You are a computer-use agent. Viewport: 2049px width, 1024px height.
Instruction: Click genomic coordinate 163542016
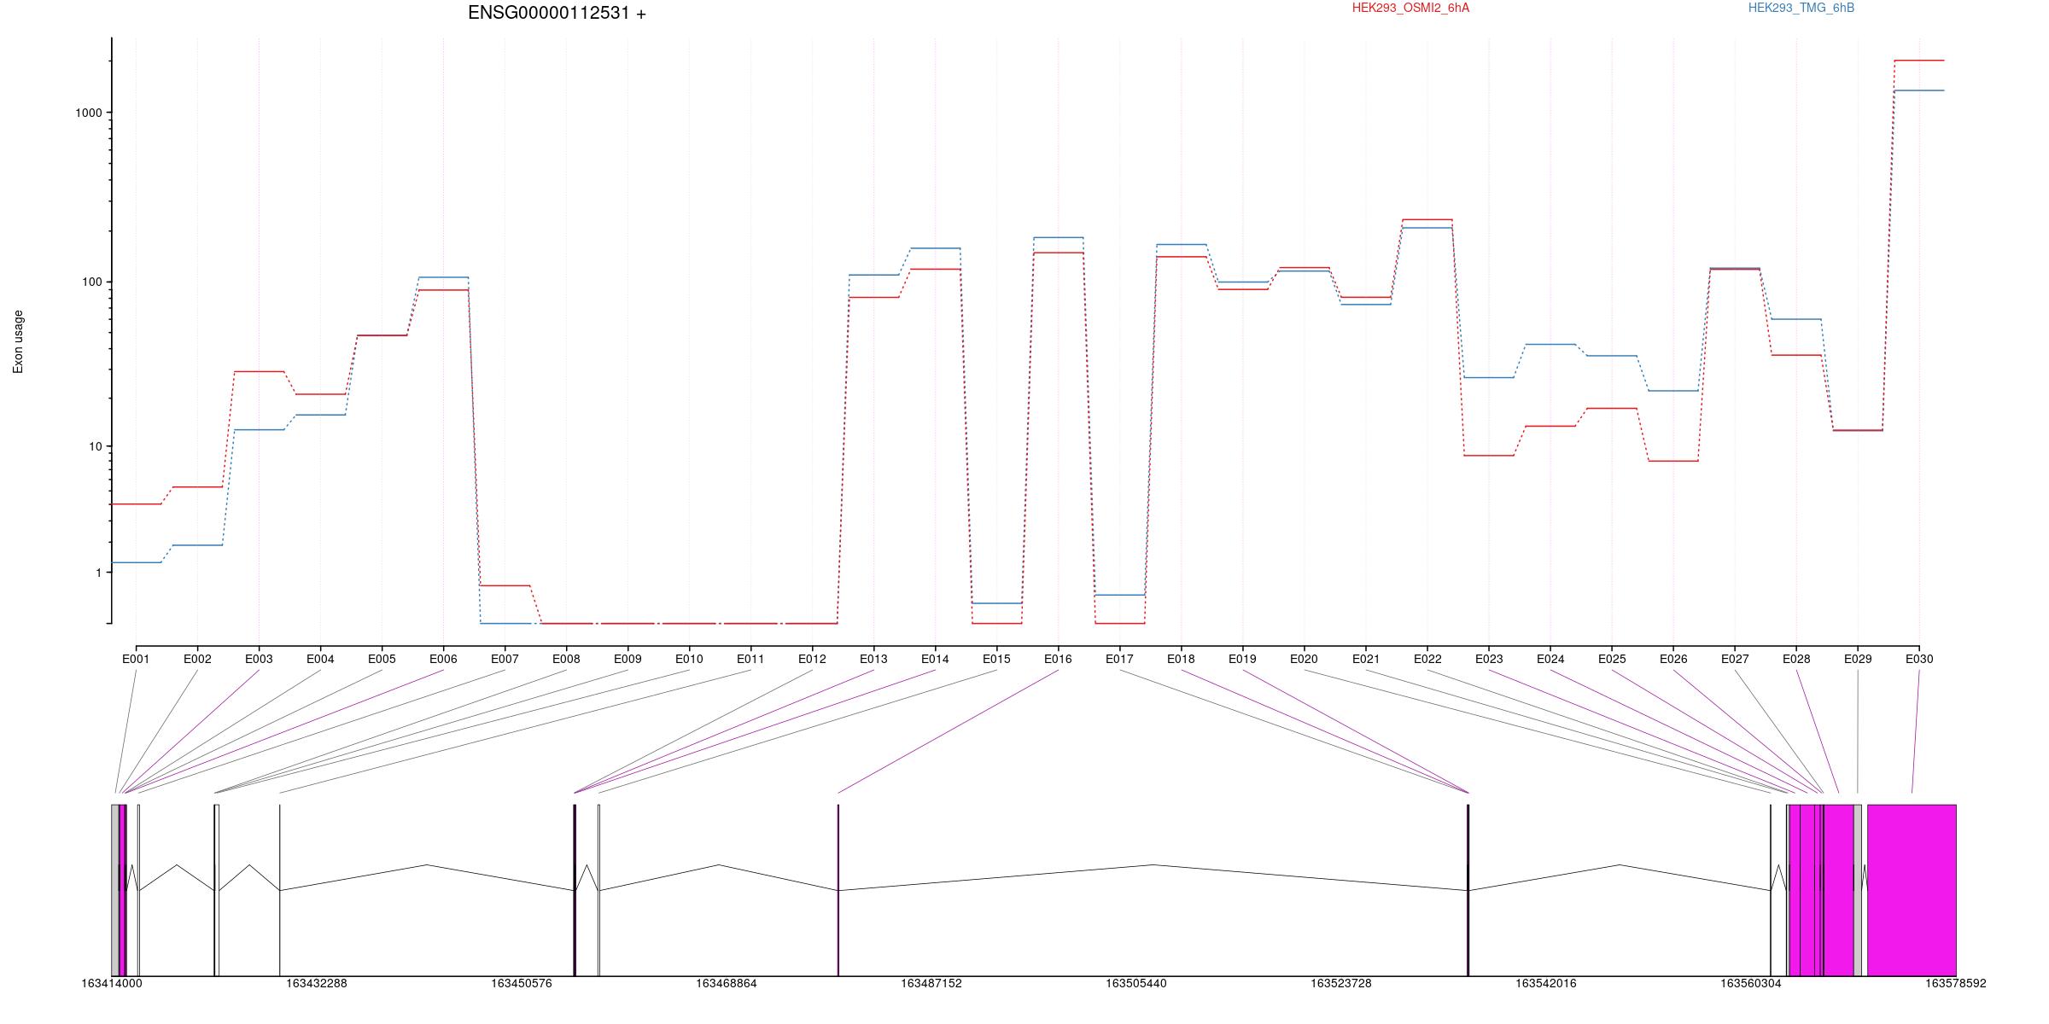click(1546, 984)
